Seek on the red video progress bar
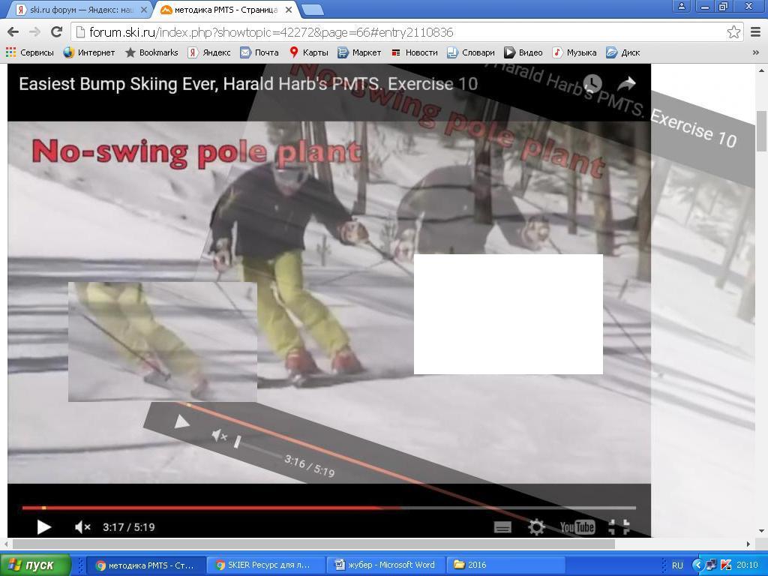 click(x=329, y=508)
